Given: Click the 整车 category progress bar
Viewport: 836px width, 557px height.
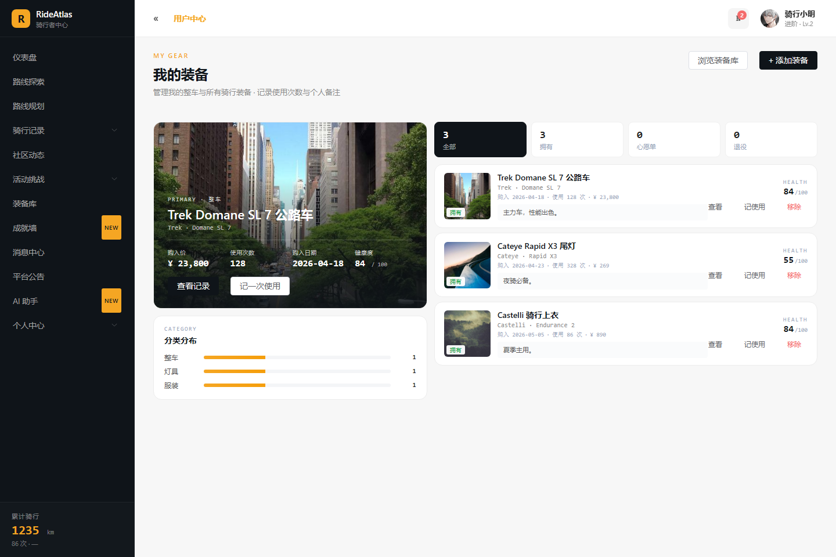Looking at the screenshot, I should tap(297, 357).
